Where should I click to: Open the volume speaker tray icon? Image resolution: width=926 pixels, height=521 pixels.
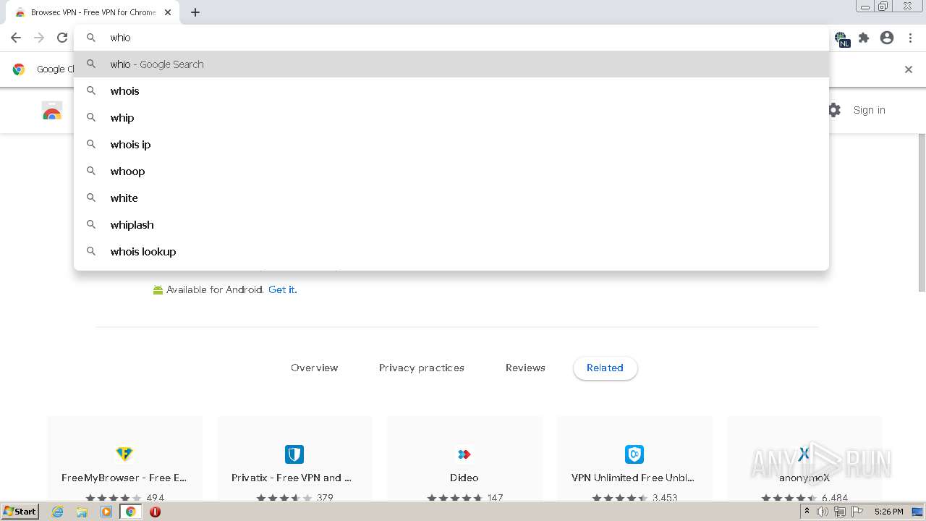pos(823,512)
